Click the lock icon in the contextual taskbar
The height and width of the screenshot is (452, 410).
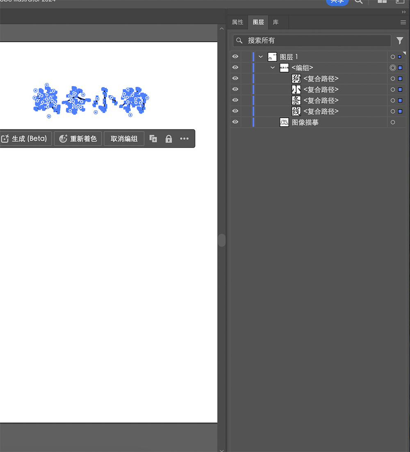tap(169, 139)
